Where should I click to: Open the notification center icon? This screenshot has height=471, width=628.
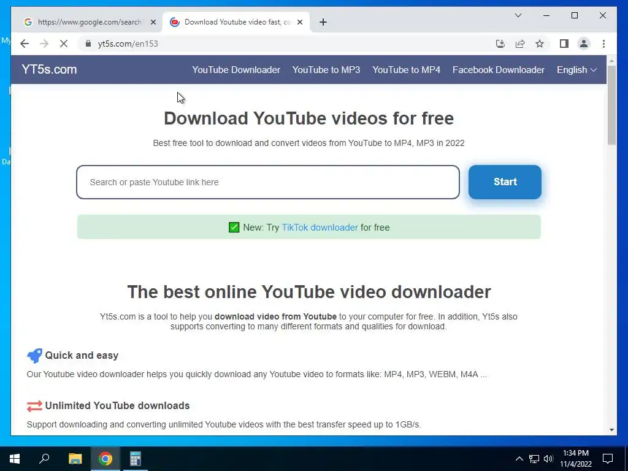click(x=608, y=459)
